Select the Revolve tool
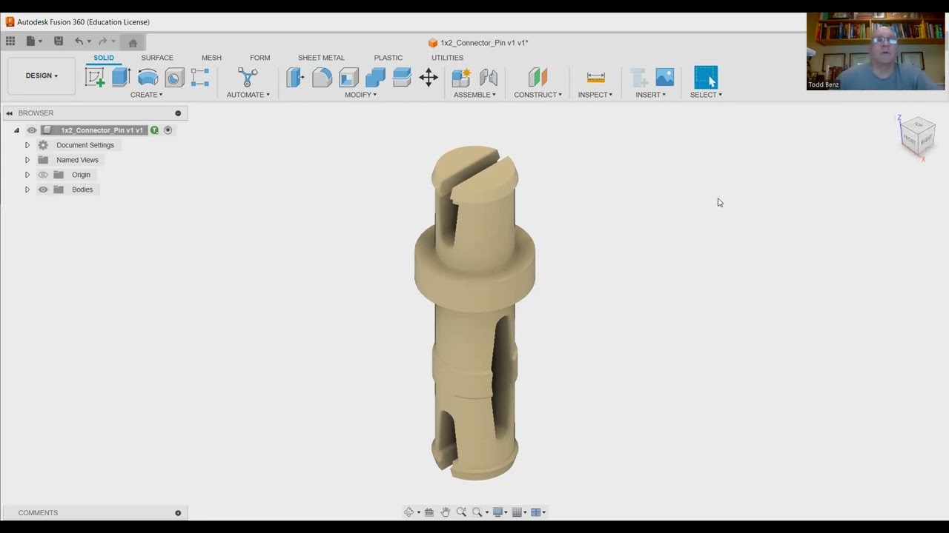 pos(148,77)
